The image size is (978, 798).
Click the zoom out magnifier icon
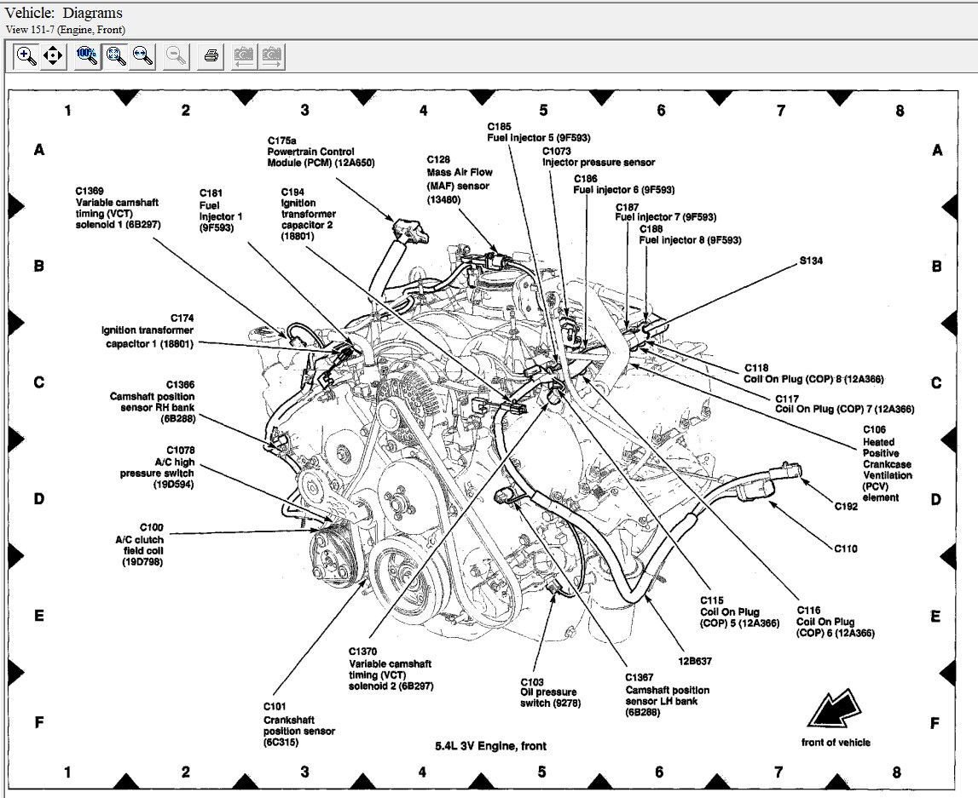[177, 56]
